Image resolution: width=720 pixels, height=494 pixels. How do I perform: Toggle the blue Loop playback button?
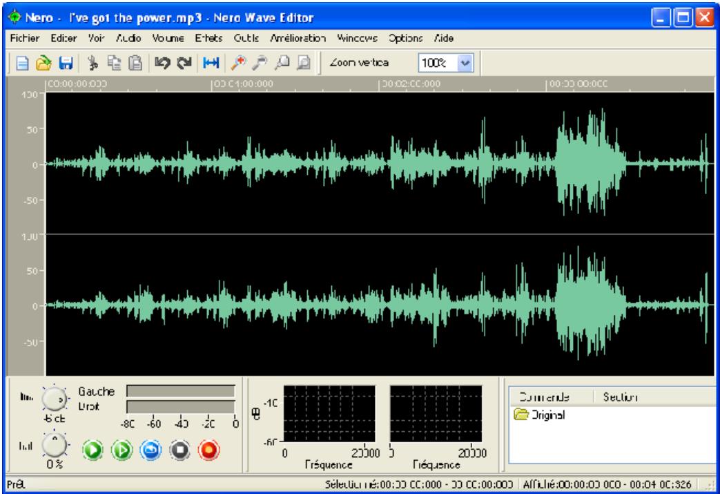150,450
